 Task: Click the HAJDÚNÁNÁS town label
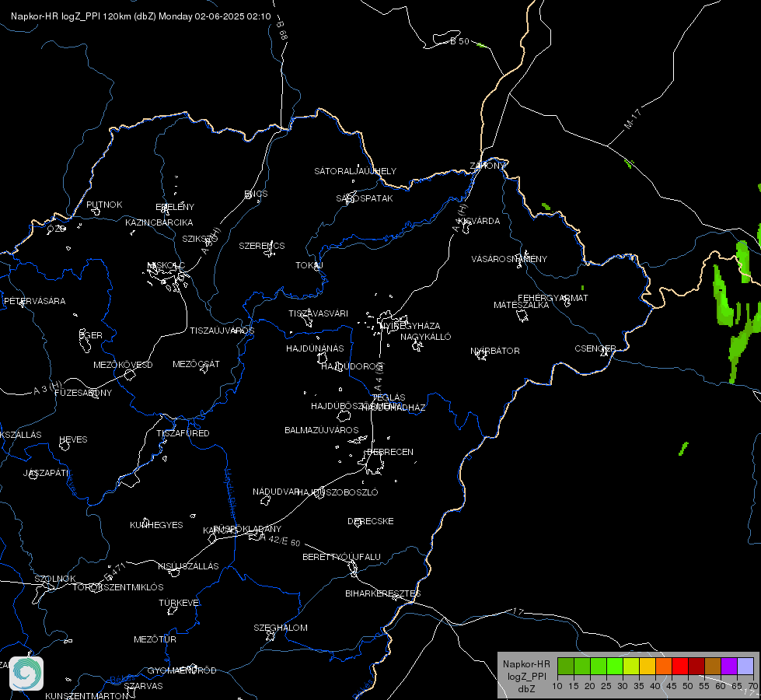pyautogui.click(x=315, y=348)
